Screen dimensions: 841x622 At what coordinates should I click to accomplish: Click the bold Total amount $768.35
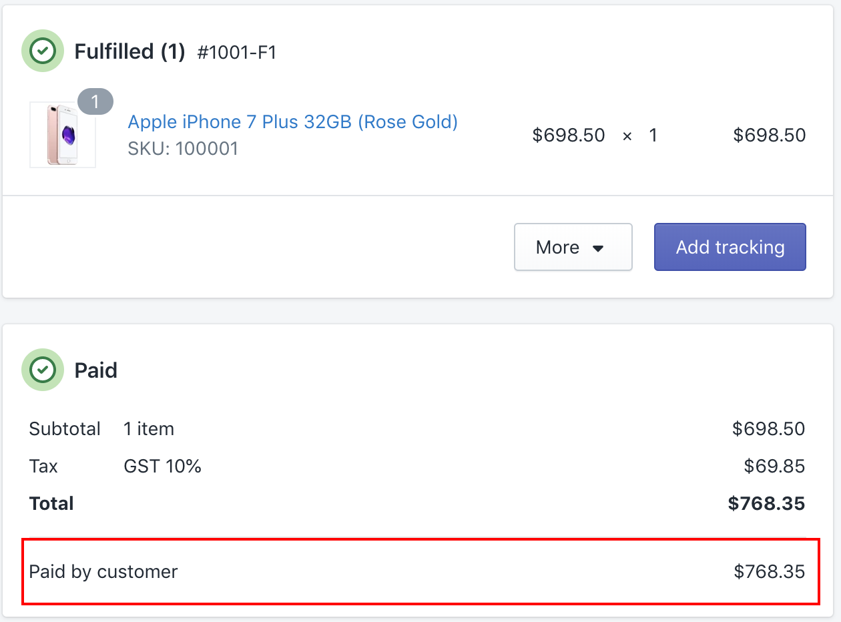tap(767, 503)
